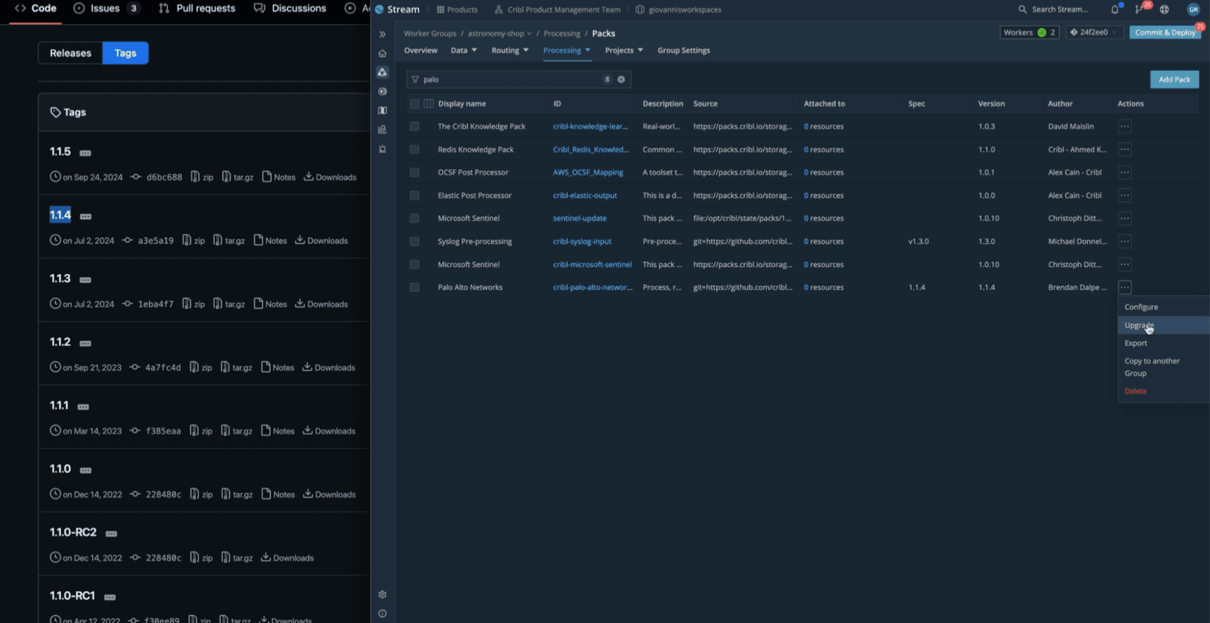Image resolution: width=1210 pixels, height=623 pixels.
Task: Click the notifications bell icon
Action: pyautogui.click(x=1114, y=9)
